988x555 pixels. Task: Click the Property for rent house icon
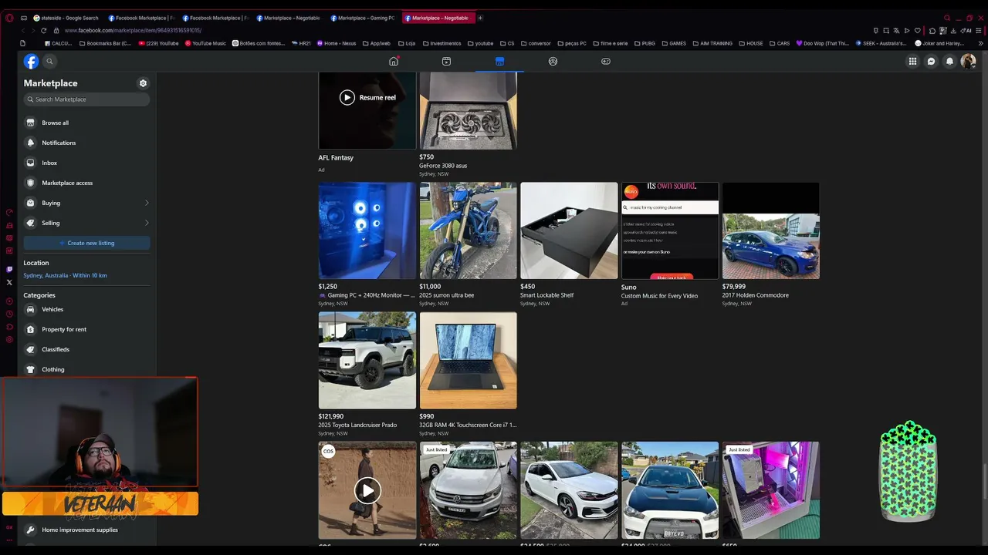(31, 329)
